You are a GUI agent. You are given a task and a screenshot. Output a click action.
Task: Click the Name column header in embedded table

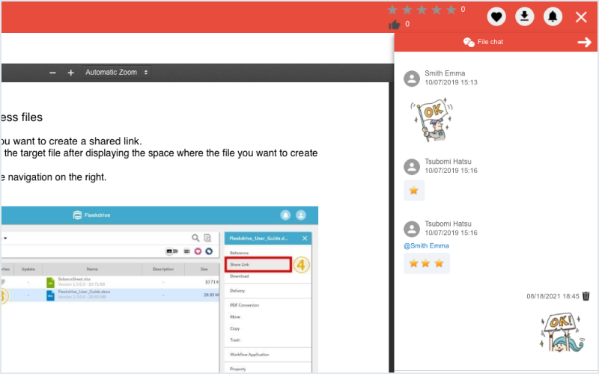[x=92, y=269]
